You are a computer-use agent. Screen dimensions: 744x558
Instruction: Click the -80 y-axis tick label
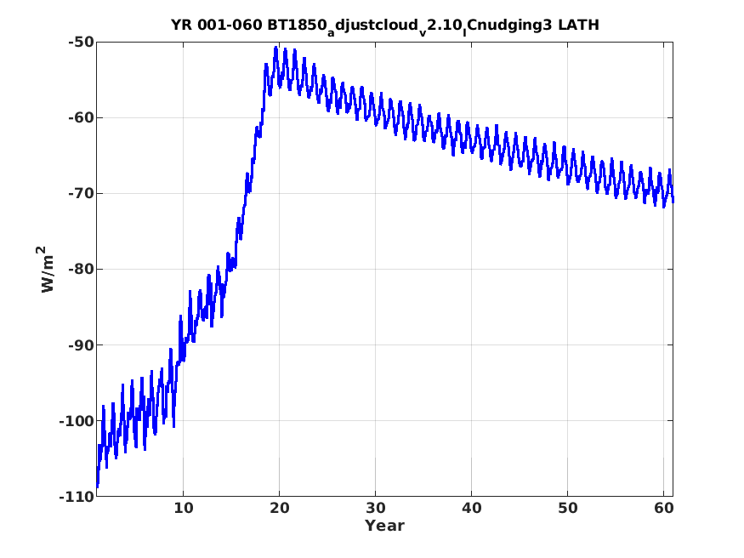click(81, 269)
